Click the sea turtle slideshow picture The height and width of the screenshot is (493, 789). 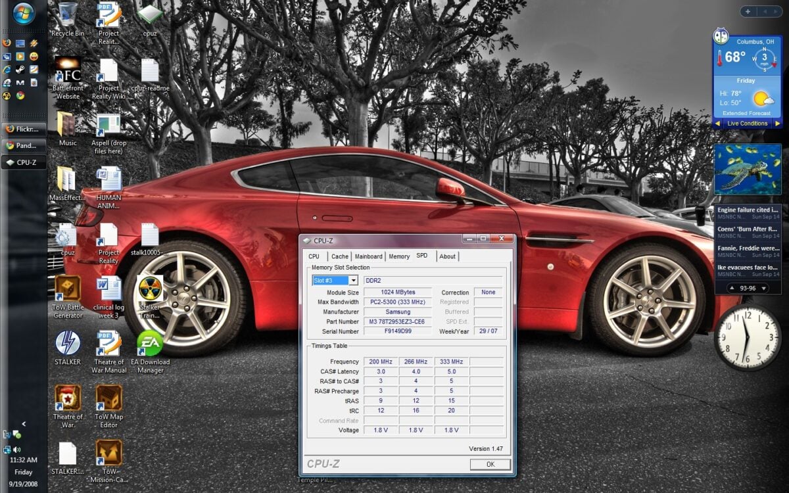point(748,169)
